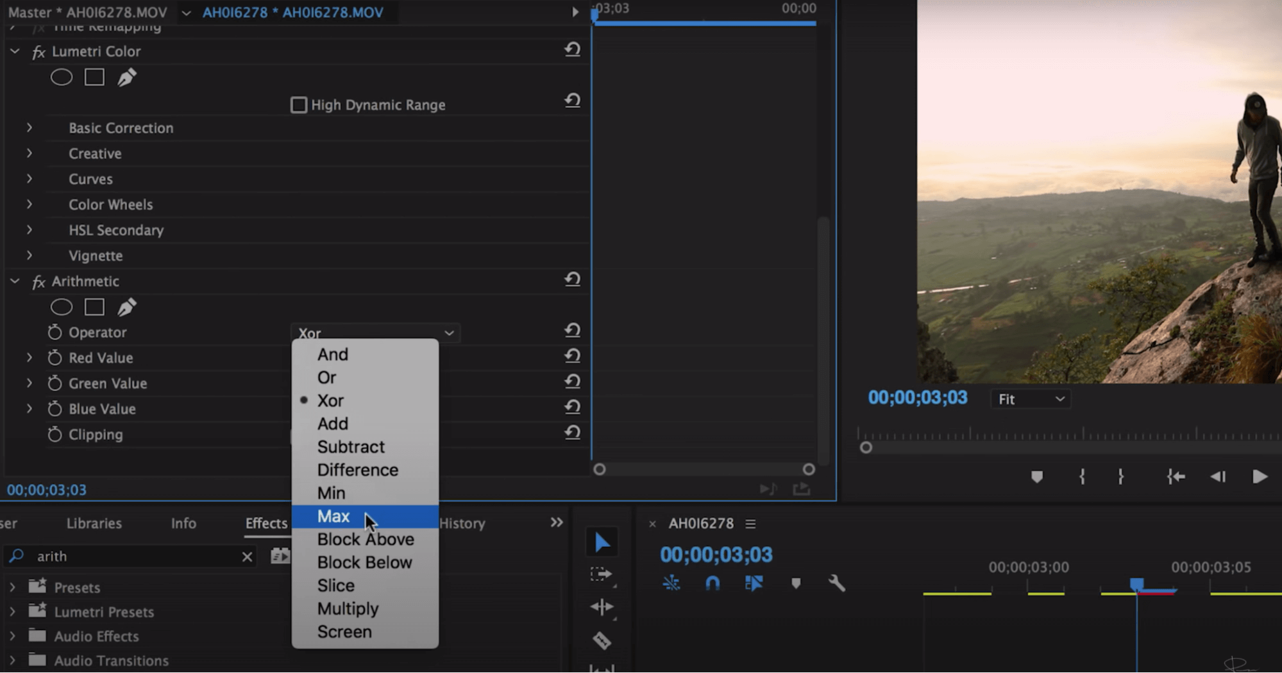Mark In point in Program monitor
Screen dimensions: 1282x673
tap(1082, 477)
